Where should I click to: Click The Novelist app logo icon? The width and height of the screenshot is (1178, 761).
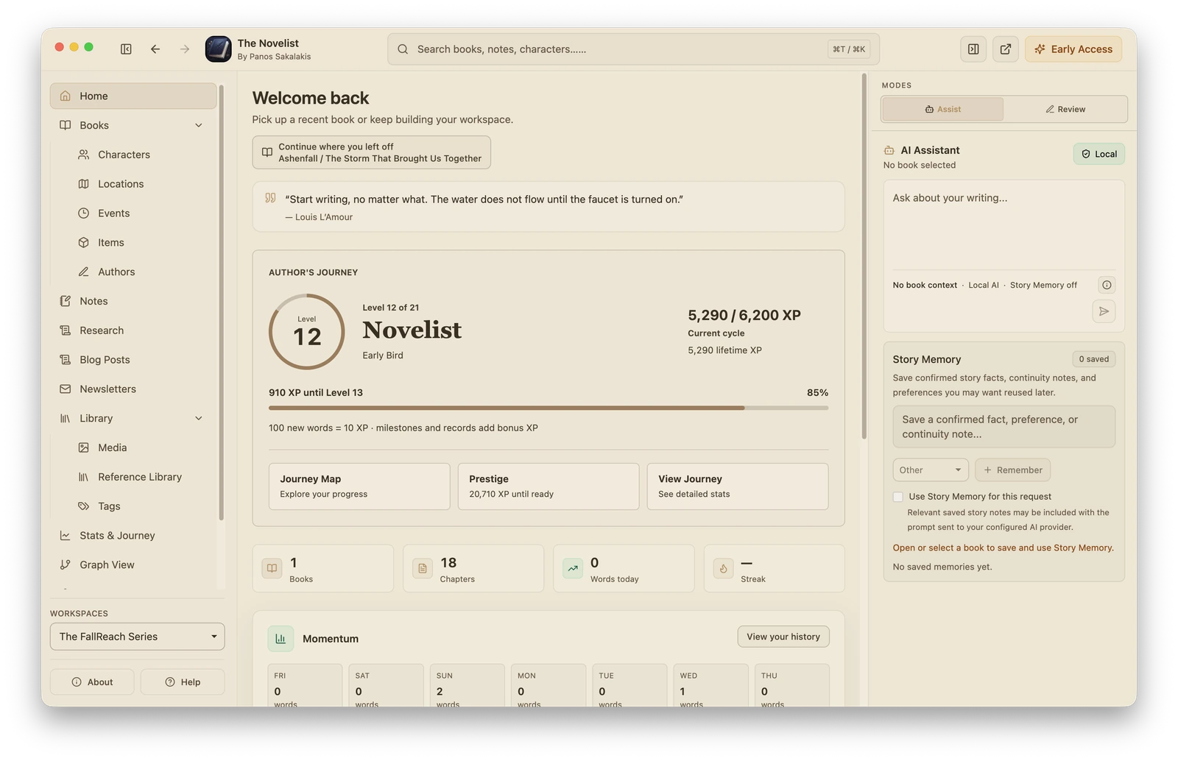(218, 49)
